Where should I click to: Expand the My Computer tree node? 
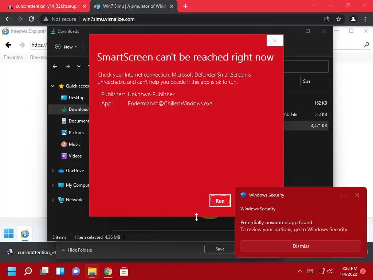click(52, 185)
